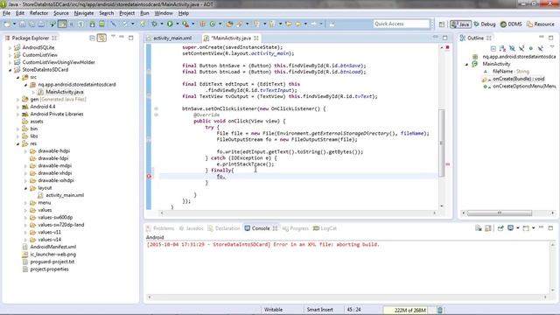Select MainActivity.java in Package Explorer
Image resolution: width=560 pixels, height=315 pixels.
[x=64, y=92]
